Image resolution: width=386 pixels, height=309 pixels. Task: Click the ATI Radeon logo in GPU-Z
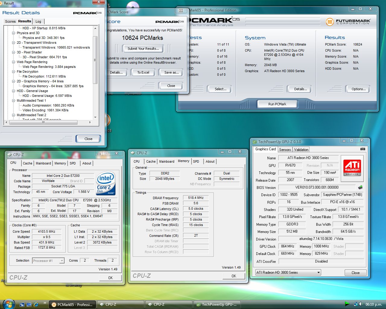[x=352, y=168]
